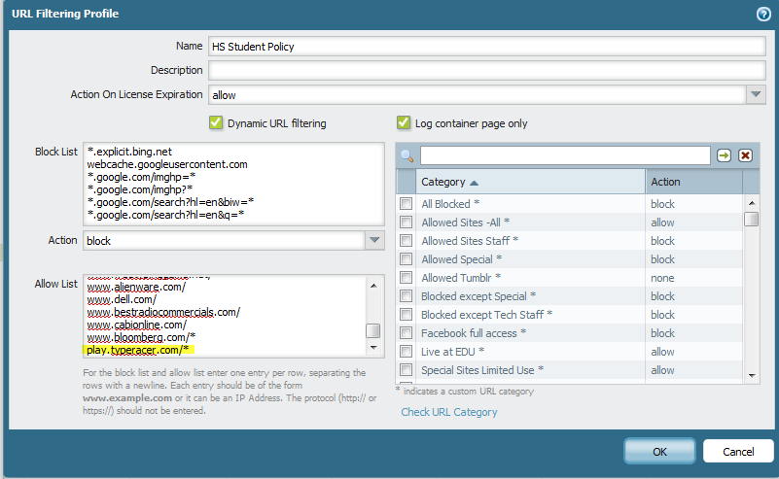
Task: Expand the block list Action dropdown
Action: click(x=374, y=240)
